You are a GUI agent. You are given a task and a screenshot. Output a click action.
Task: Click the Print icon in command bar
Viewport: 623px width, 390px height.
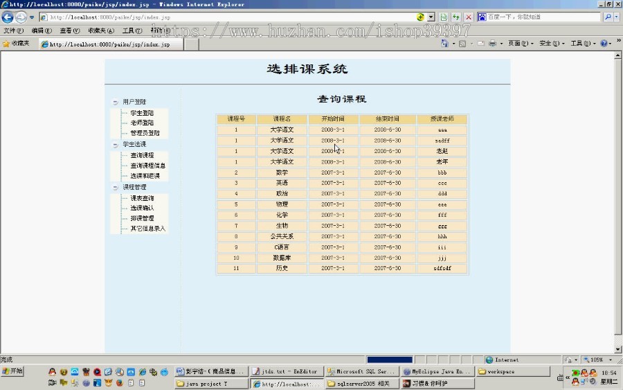pos(493,44)
